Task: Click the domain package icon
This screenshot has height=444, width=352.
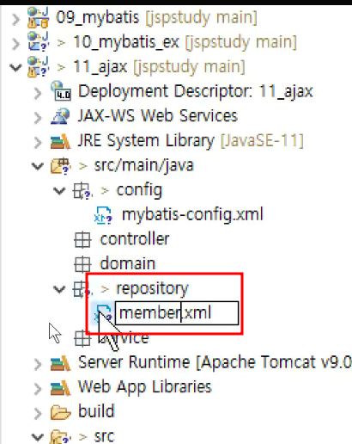Action: click(x=82, y=264)
